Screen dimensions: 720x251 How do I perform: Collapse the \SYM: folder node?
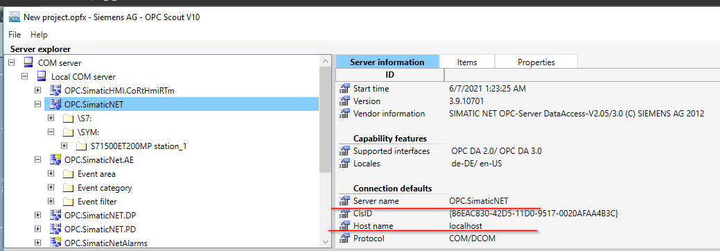pyautogui.click(x=51, y=132)
